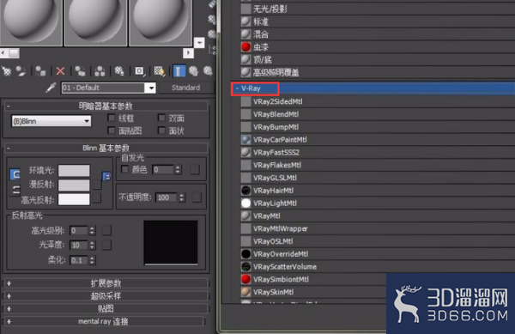Click the VRayOverrideMtl black icon
515x334 pixels.
click(245, 254)
